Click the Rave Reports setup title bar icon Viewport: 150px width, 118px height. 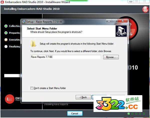click(x=24, y=22)
